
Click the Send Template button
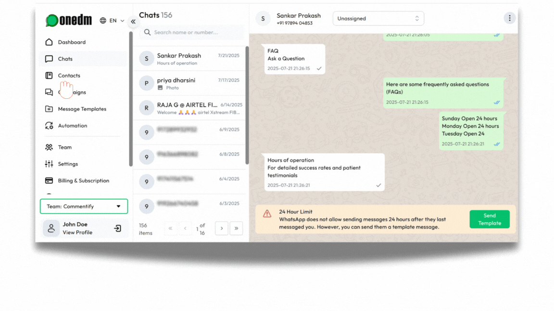pyautogui.click(x=490, y=219)
